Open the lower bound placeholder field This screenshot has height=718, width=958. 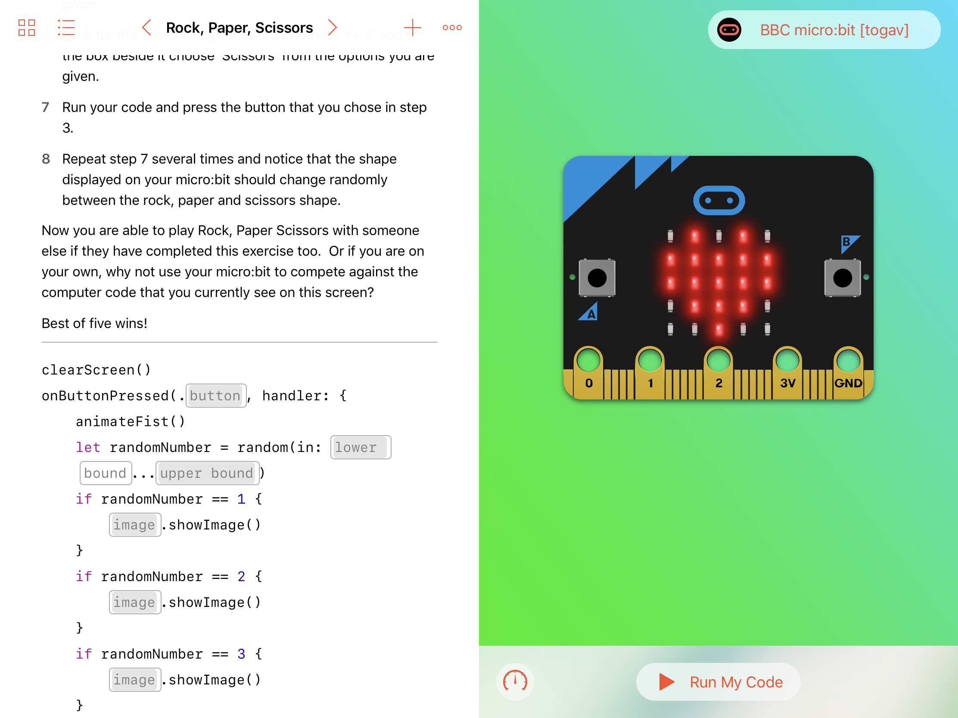[x=360, y=447]
